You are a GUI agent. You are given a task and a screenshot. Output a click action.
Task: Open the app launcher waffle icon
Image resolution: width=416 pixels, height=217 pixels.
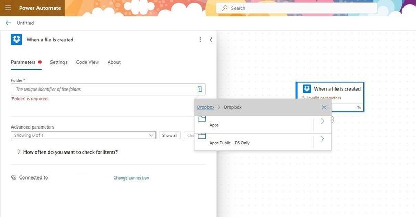pos(8,8)
